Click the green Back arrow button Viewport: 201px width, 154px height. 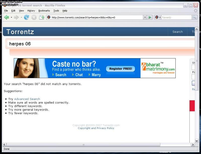pos(7,17)
